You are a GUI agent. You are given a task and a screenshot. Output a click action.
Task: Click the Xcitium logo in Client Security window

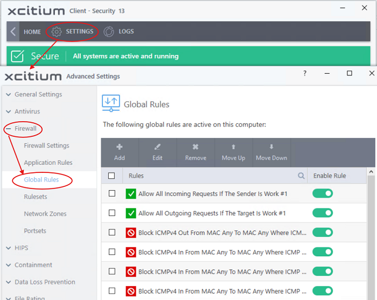[36, 11]
